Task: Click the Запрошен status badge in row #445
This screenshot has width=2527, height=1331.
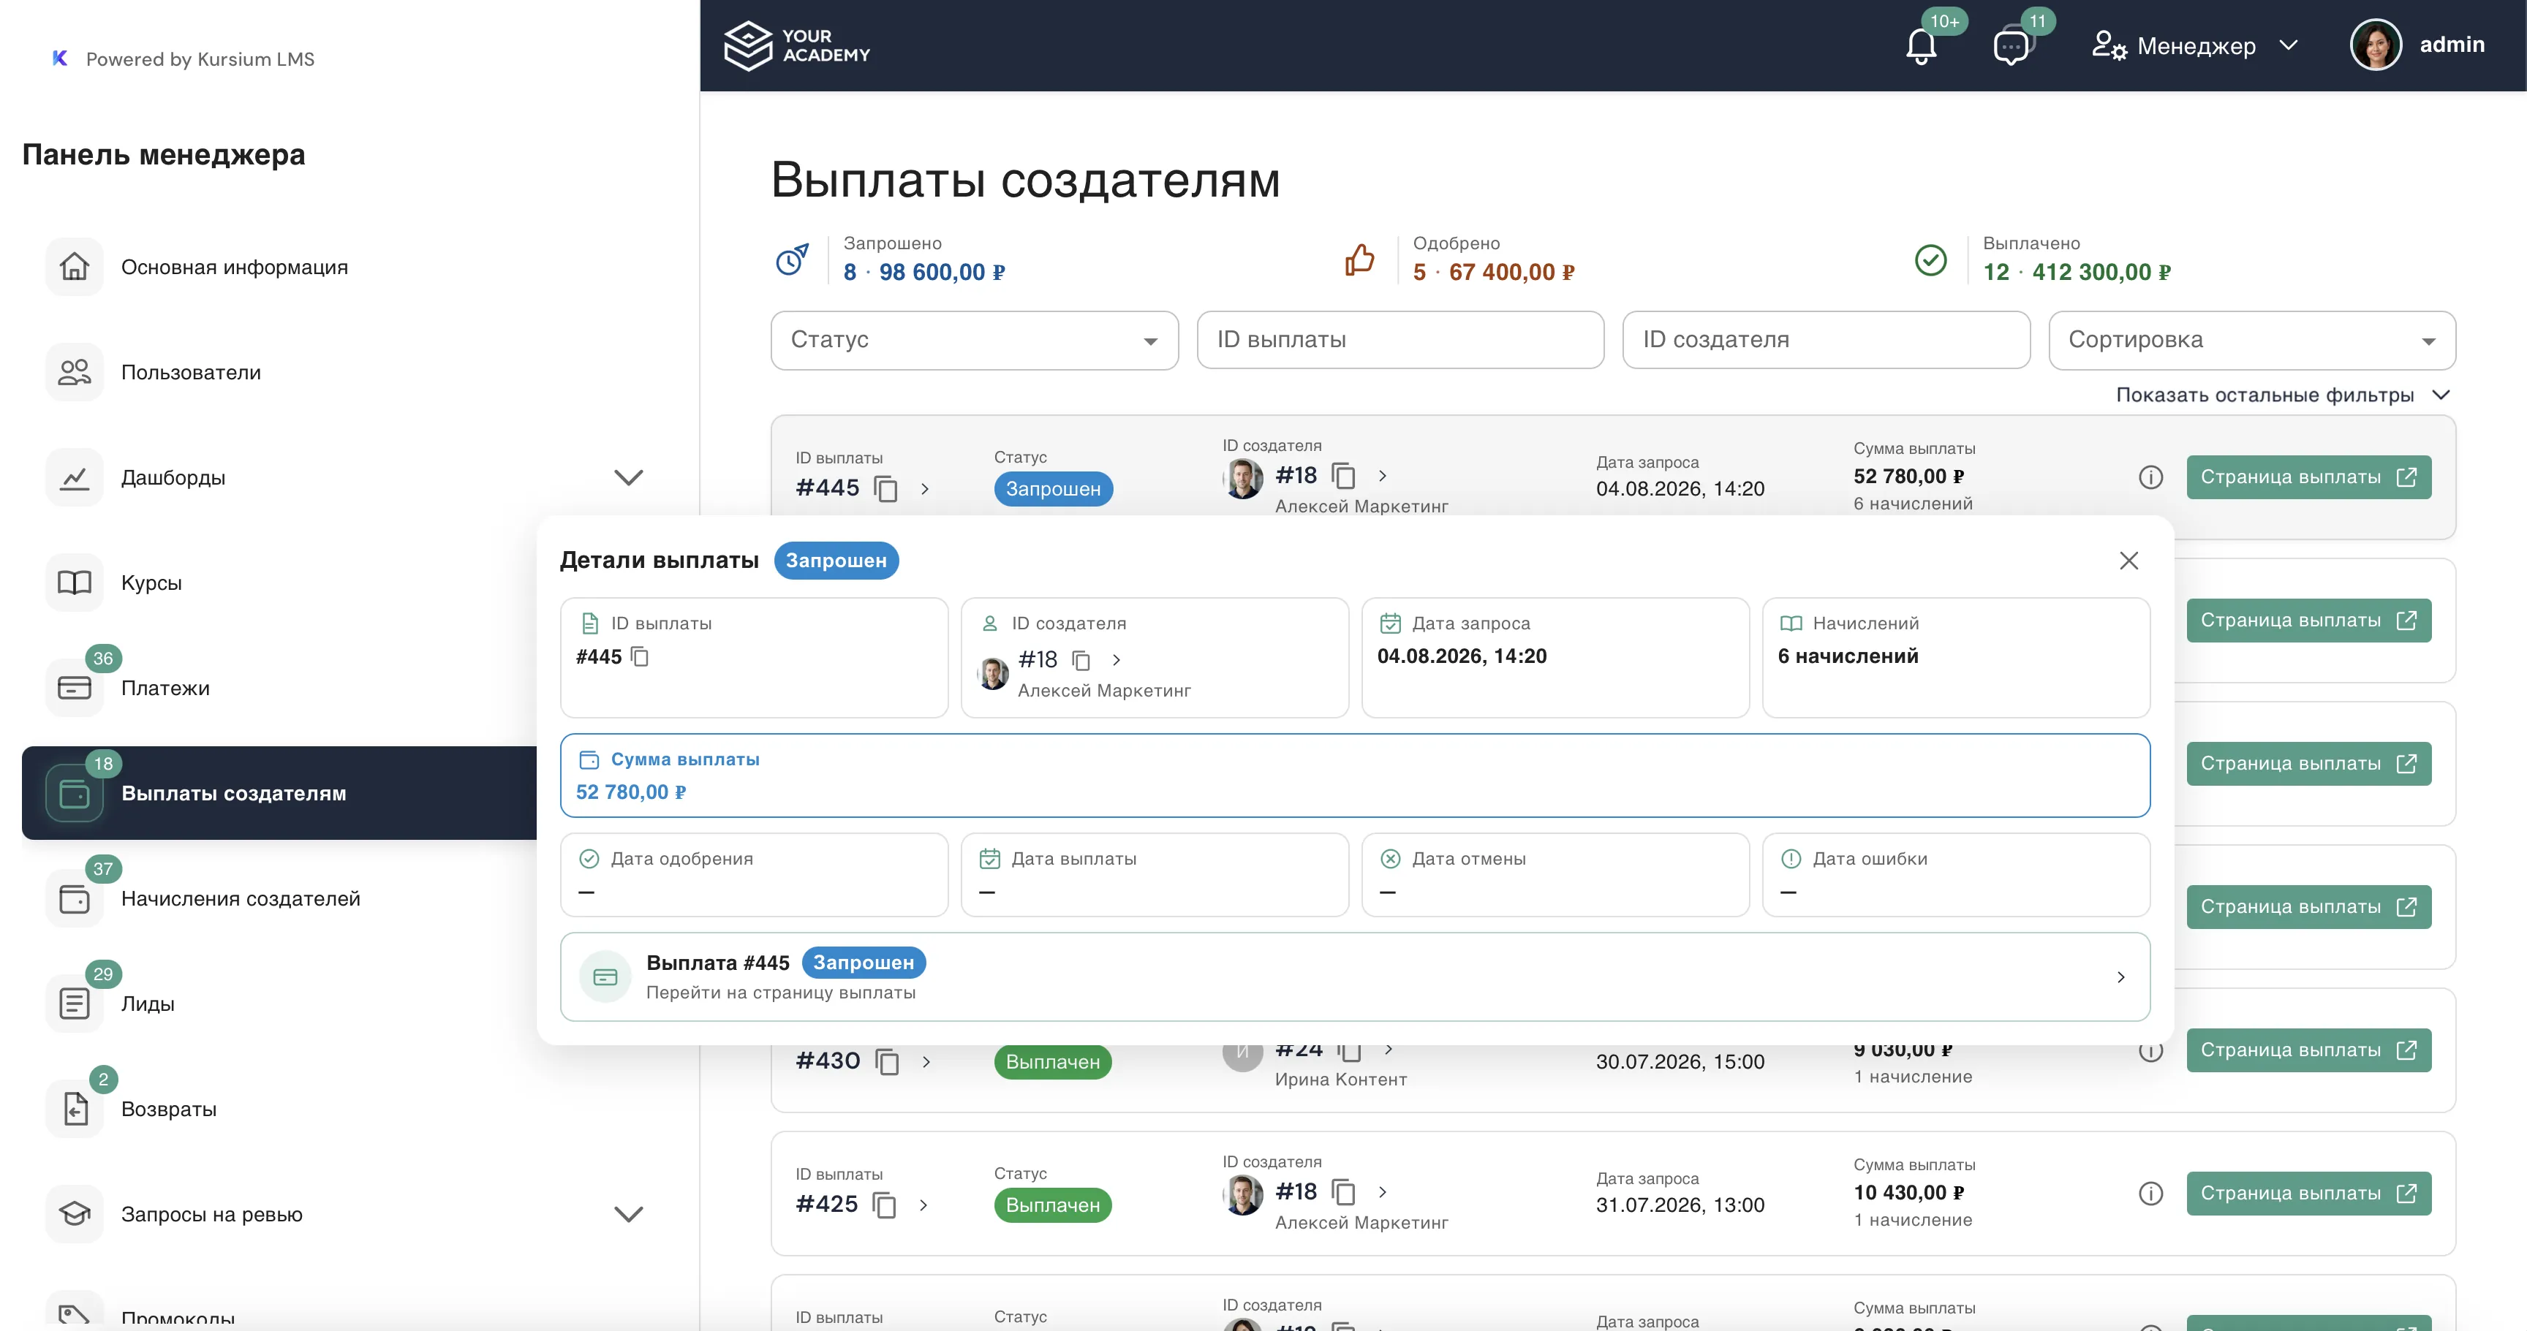Action: click(1053, 488)
